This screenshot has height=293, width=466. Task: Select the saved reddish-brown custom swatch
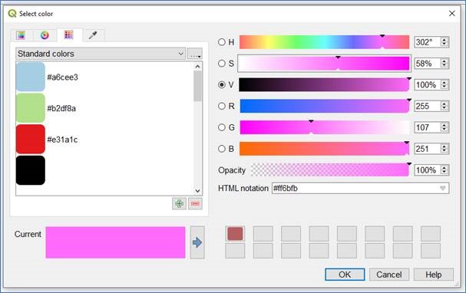(235, 234)
